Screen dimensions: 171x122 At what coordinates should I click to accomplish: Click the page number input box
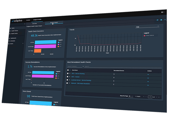pyautogui.click(x=150, y=97)
